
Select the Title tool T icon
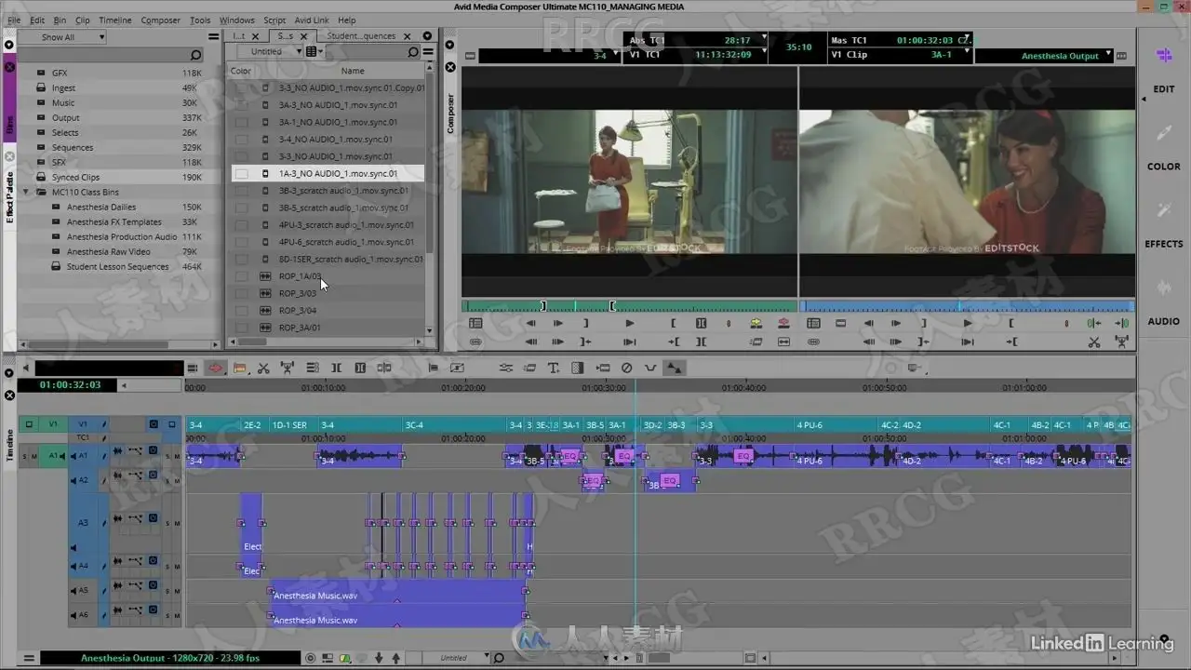(554, 368)
